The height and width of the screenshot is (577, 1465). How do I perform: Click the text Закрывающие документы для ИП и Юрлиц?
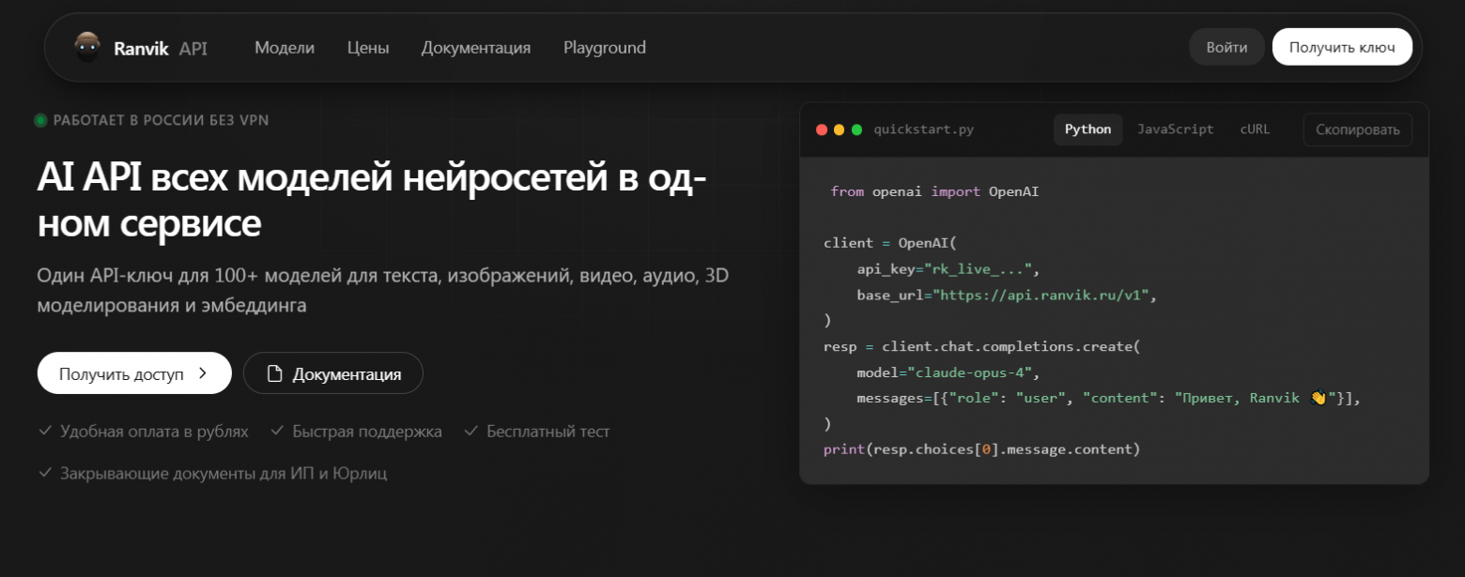click(224, 473)
